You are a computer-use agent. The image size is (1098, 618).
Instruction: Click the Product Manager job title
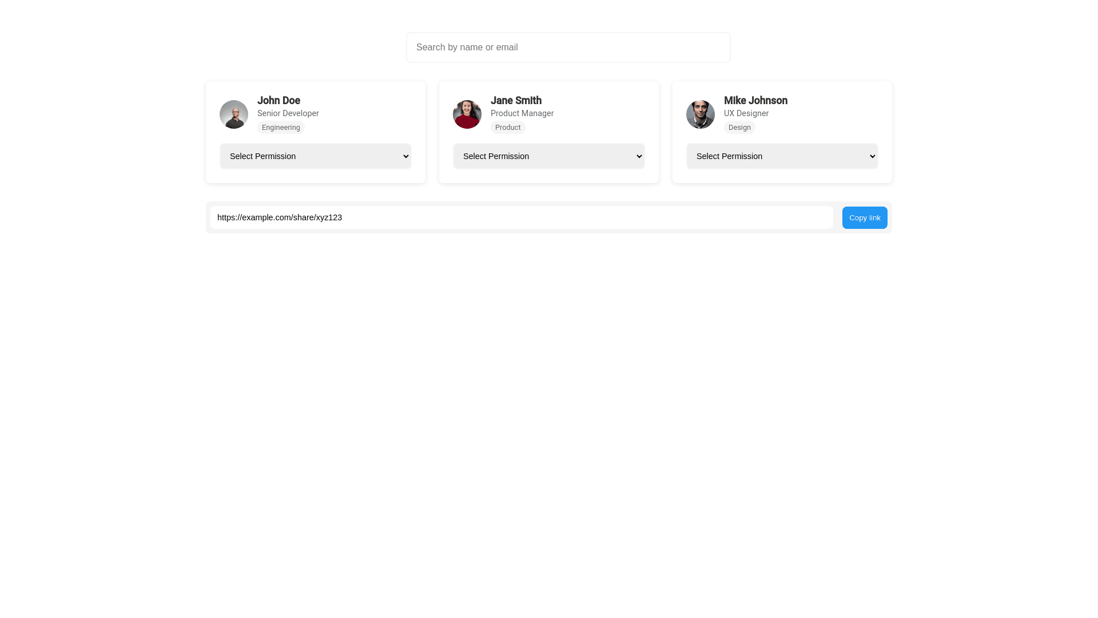click(522, 113)
